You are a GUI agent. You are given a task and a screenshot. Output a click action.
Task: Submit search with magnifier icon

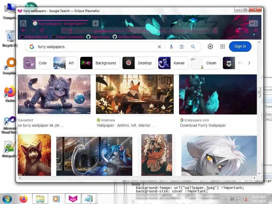coord(193,47)
